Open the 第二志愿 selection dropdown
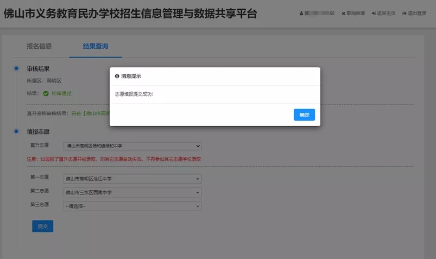The height and width of the screenshot is (259, 436). [132, 192]
